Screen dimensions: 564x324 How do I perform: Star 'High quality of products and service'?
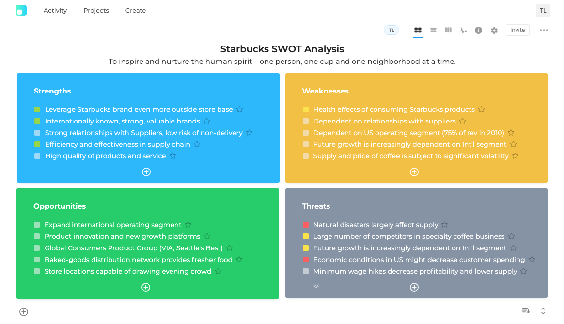173,156
